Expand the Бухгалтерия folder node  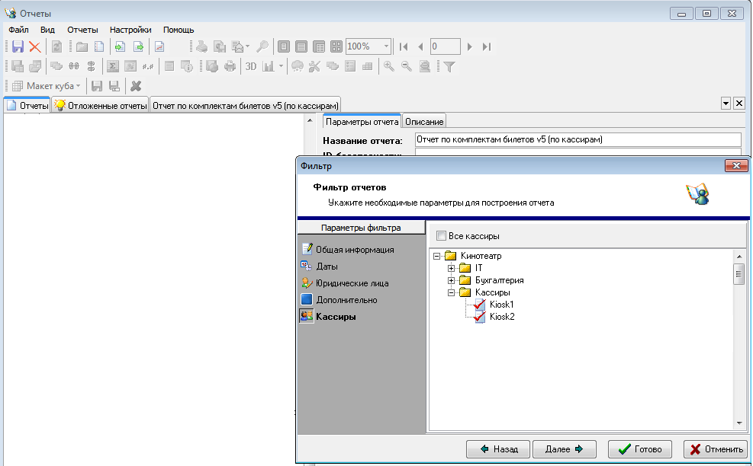450,279
